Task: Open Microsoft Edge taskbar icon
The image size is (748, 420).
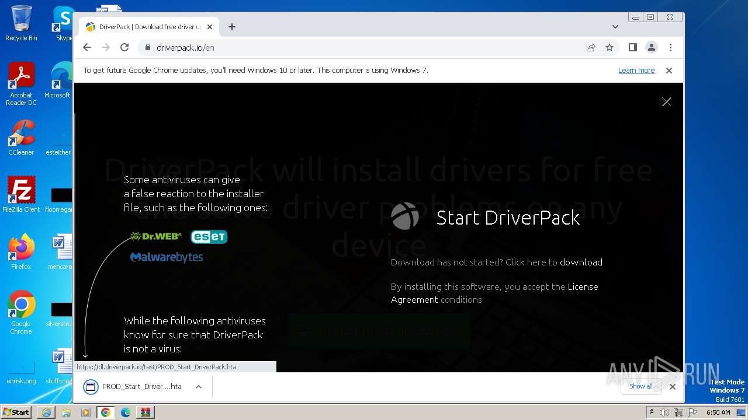Action: point(126,412)
